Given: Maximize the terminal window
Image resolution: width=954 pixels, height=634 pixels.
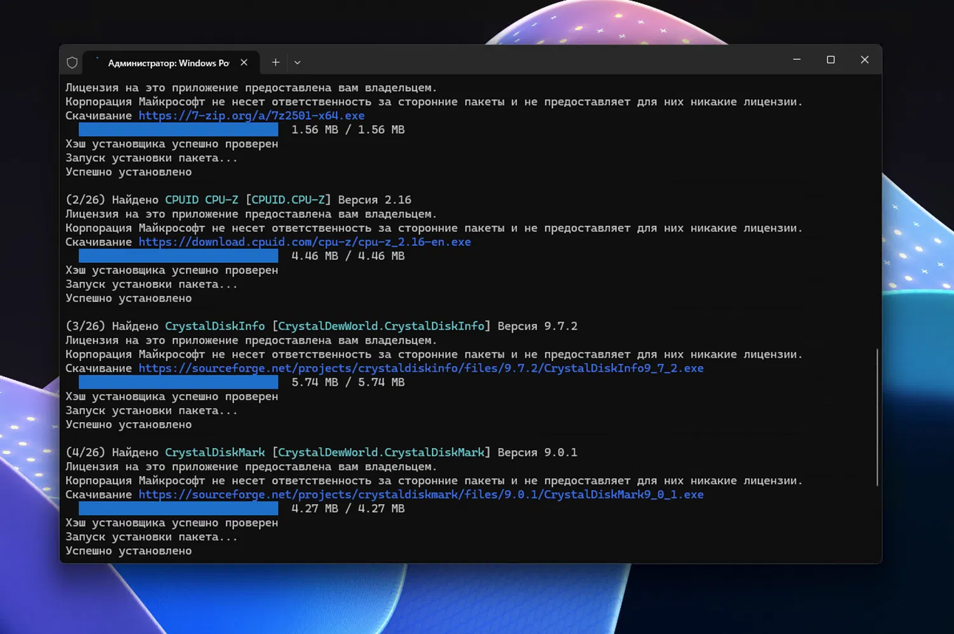Looking at the screenshot, I should (831, 60).
